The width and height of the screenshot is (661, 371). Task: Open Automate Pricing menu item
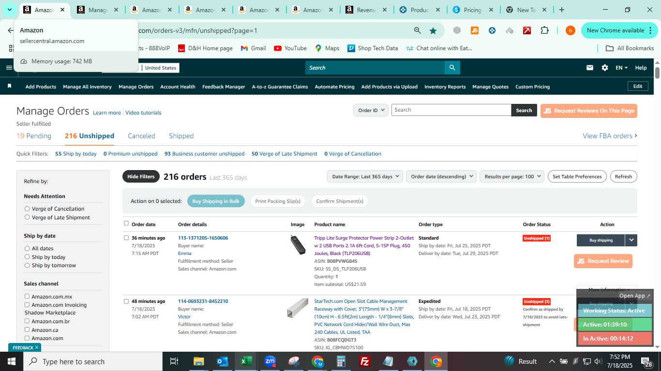(x=334, y=86)
